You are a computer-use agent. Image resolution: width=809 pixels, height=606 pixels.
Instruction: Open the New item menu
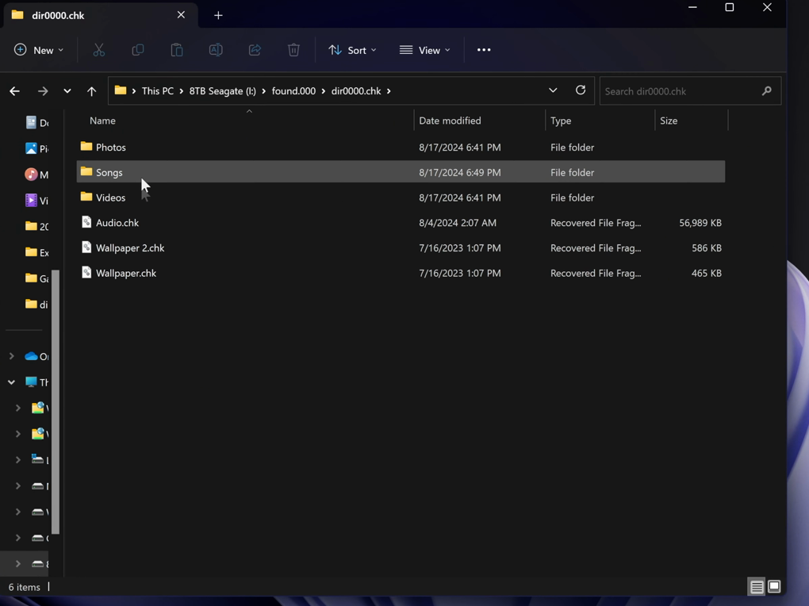[39, 50]
